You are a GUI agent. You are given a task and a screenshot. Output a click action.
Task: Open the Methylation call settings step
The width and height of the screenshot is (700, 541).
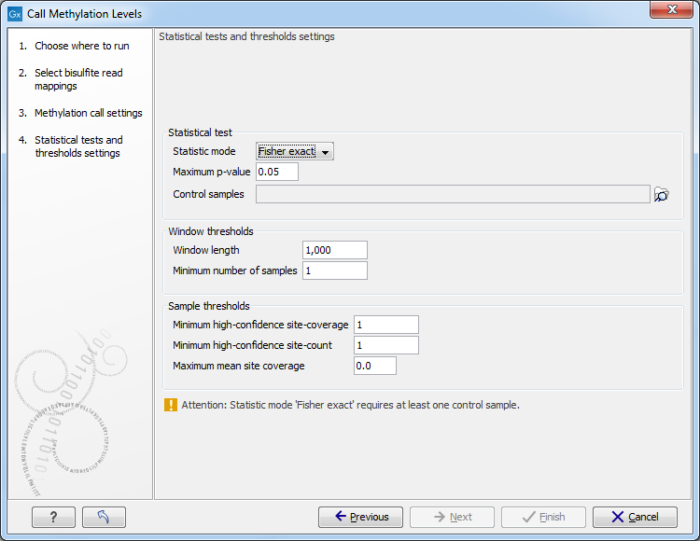coord(88,113)
